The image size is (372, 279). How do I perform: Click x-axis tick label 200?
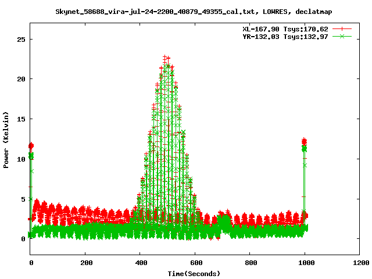86,263
